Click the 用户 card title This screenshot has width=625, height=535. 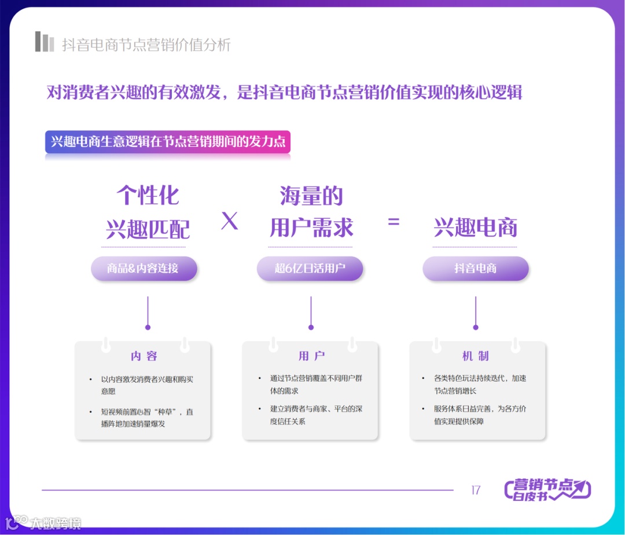(x=312, y=356)
